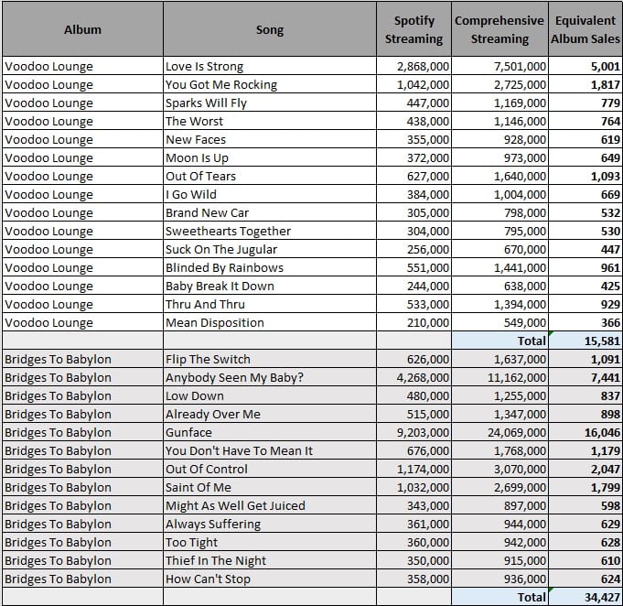
Task: Select the album sales value 16,046
Action: 585,432
